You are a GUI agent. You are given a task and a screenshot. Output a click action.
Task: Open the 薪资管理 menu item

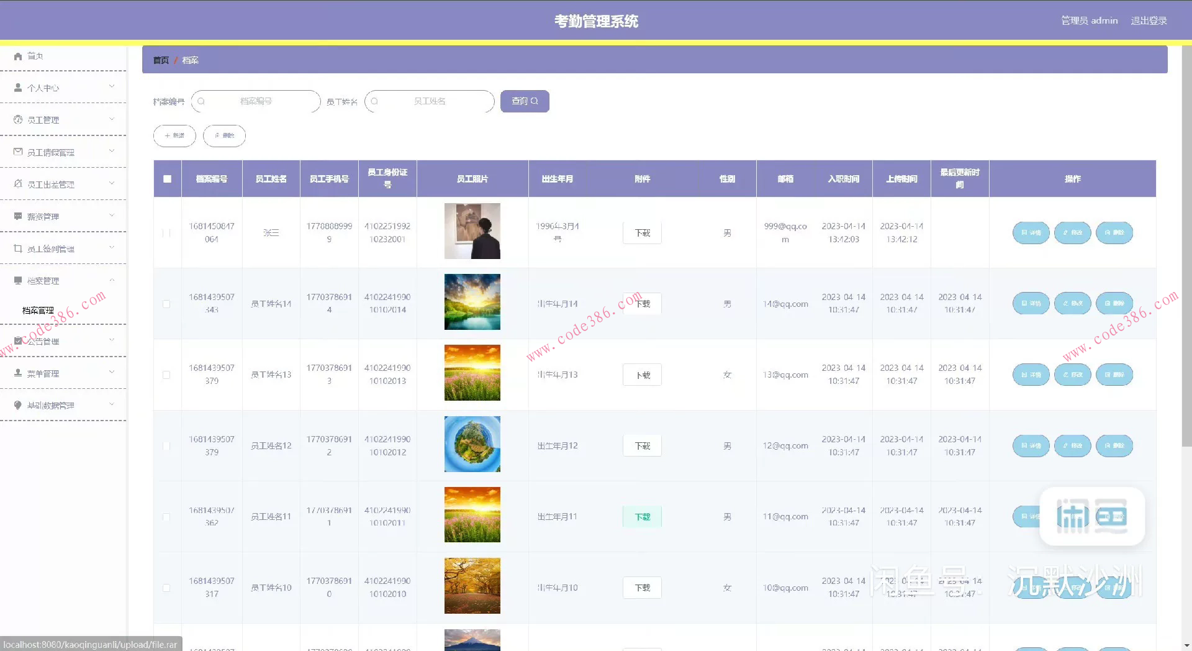62,216
